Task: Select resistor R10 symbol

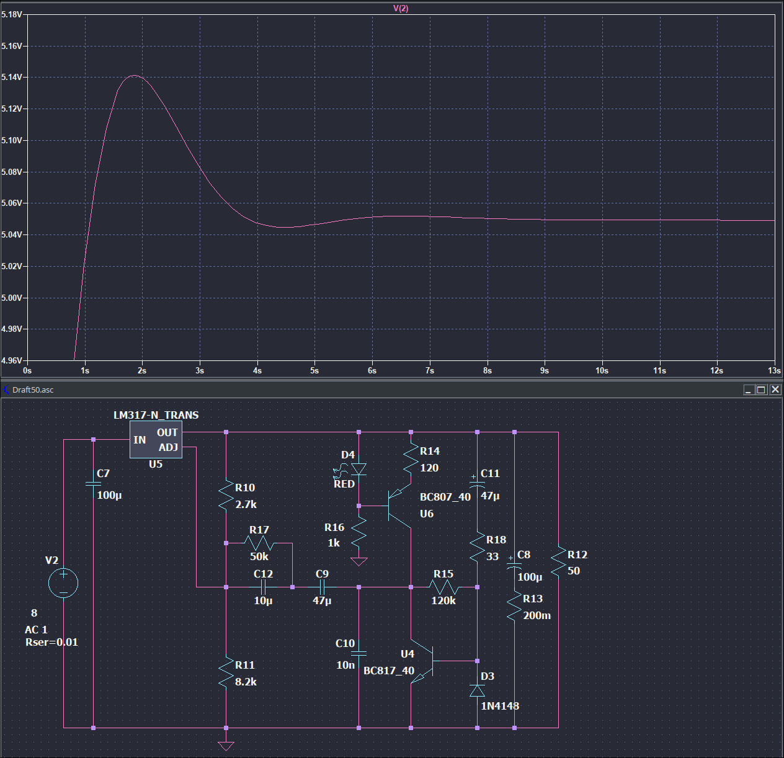Action: (x=226, y=496)
